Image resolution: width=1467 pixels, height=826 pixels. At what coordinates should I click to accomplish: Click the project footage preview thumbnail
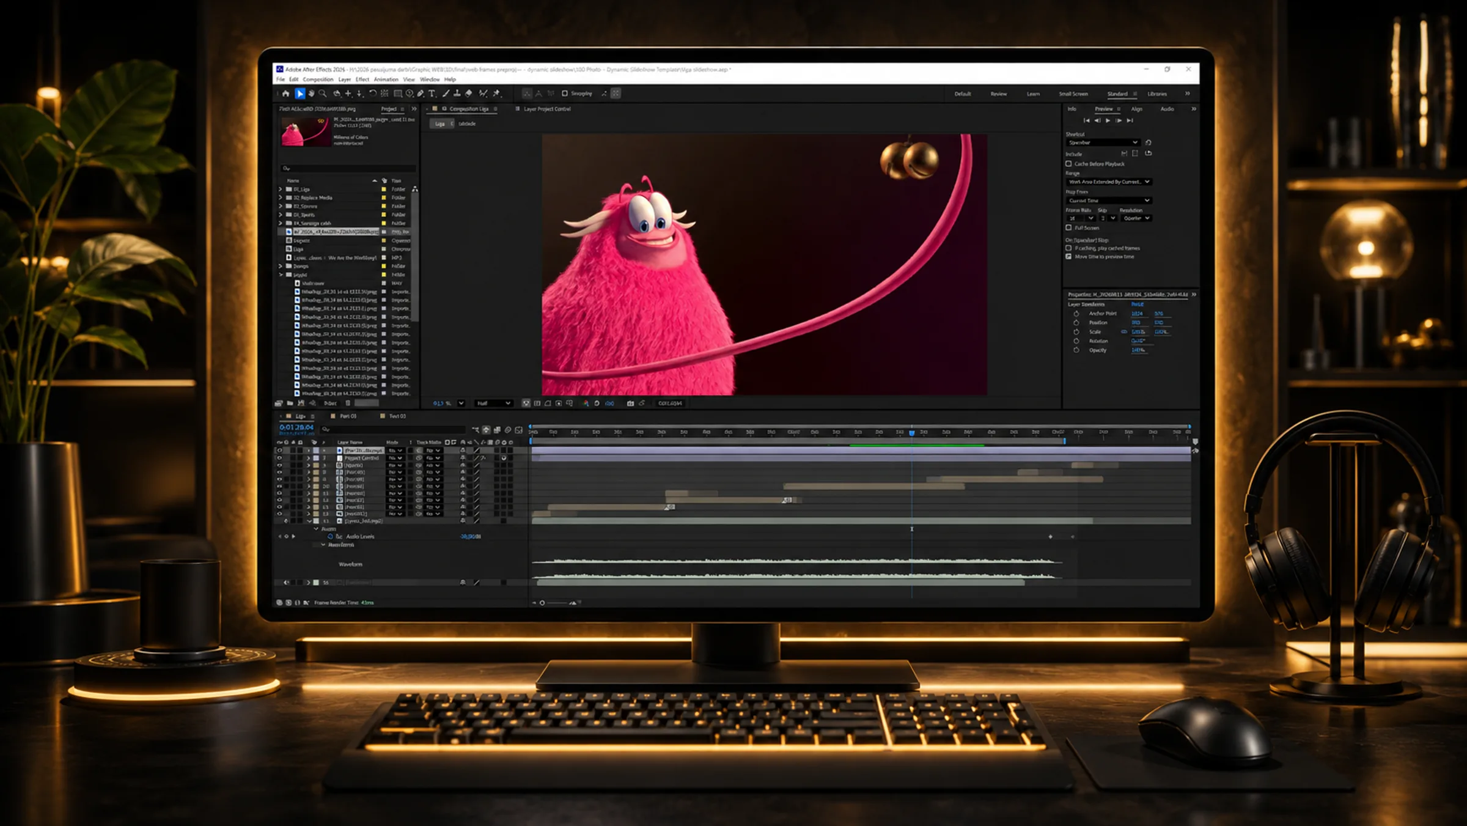click(305, 131)
